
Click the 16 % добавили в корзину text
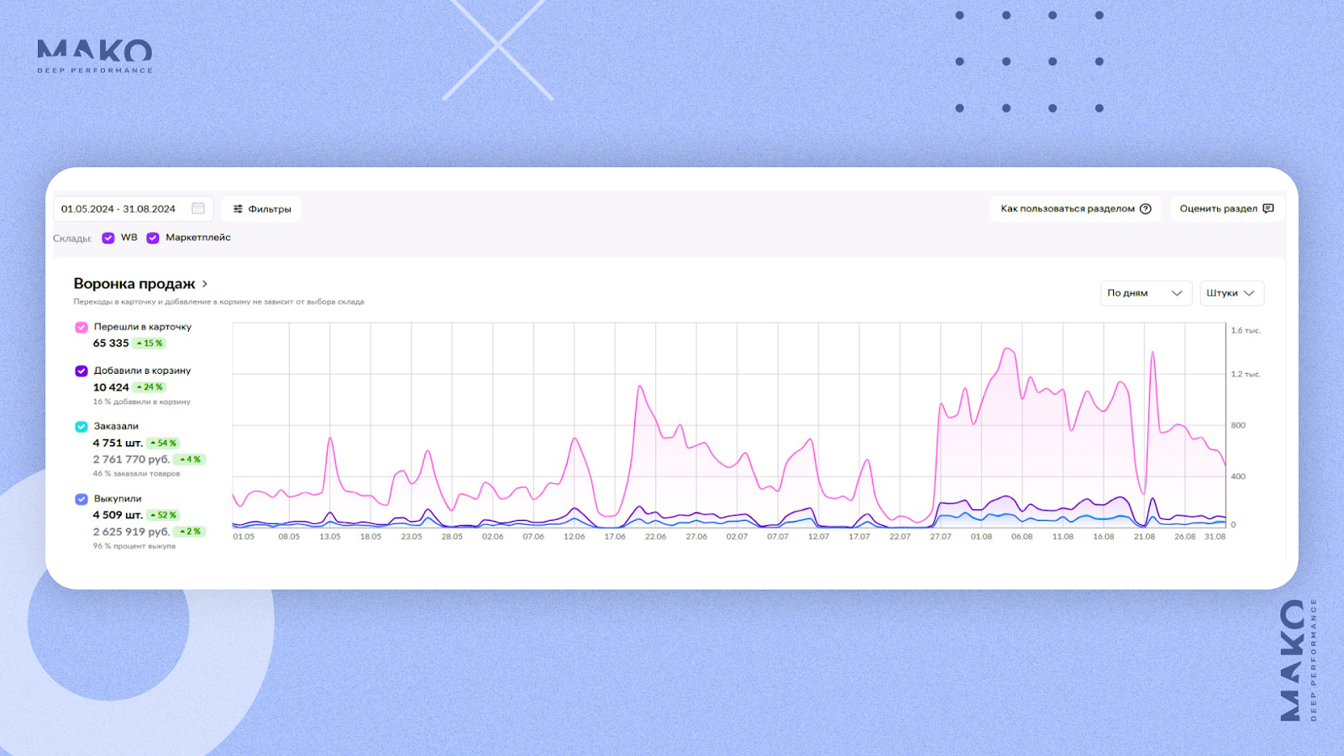coord(141,402)
